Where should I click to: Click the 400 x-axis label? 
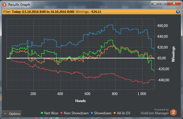pyautogui.click(x=60, y=94)
